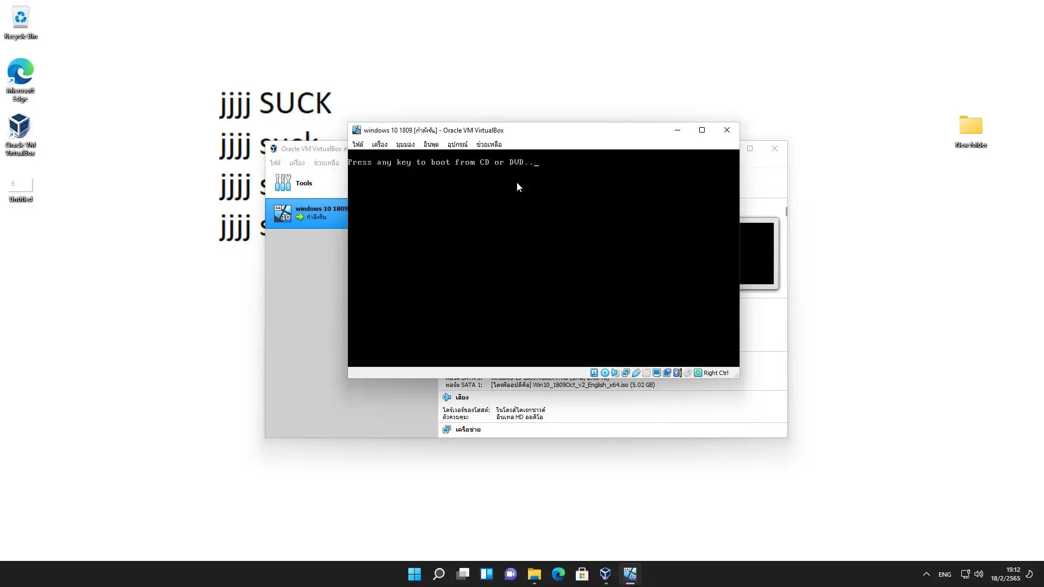Click the recording status icon
This screenshot has height=587, width=1044.
click(667, 373)
